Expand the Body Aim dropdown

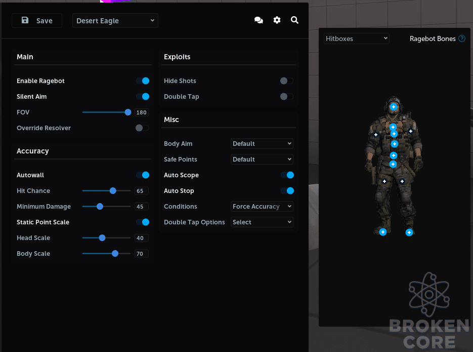(262, 144)
